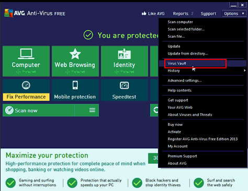
Task: Open the Computer protection tile
Action: [26, 61]
